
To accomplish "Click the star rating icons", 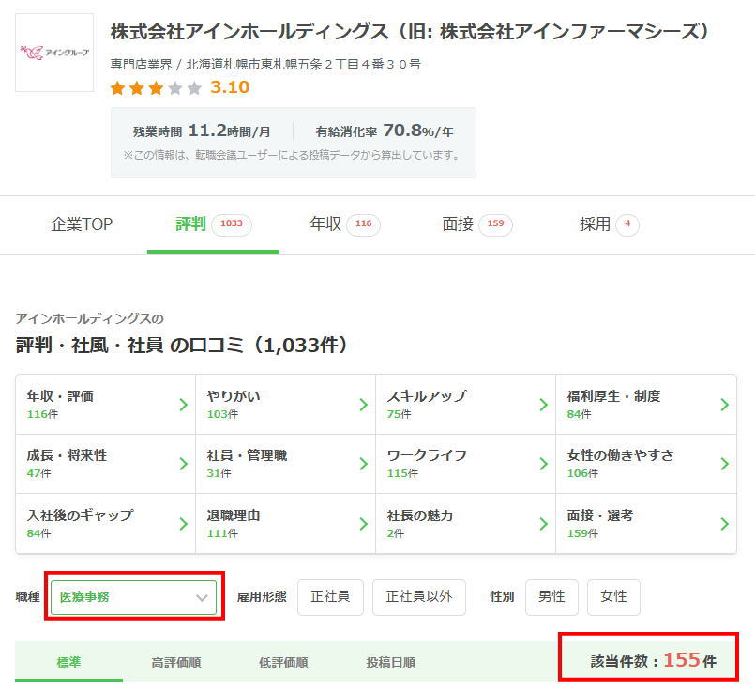I will click(156, 88).
